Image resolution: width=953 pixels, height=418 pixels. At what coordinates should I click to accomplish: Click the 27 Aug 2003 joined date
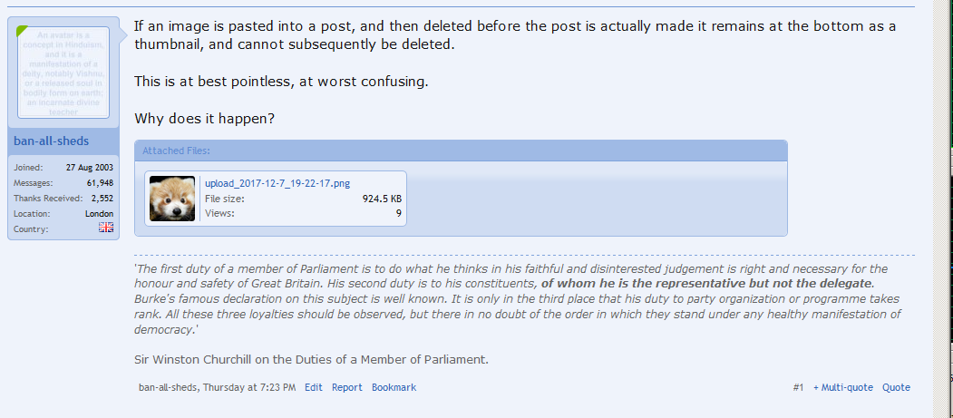[89, 168]
